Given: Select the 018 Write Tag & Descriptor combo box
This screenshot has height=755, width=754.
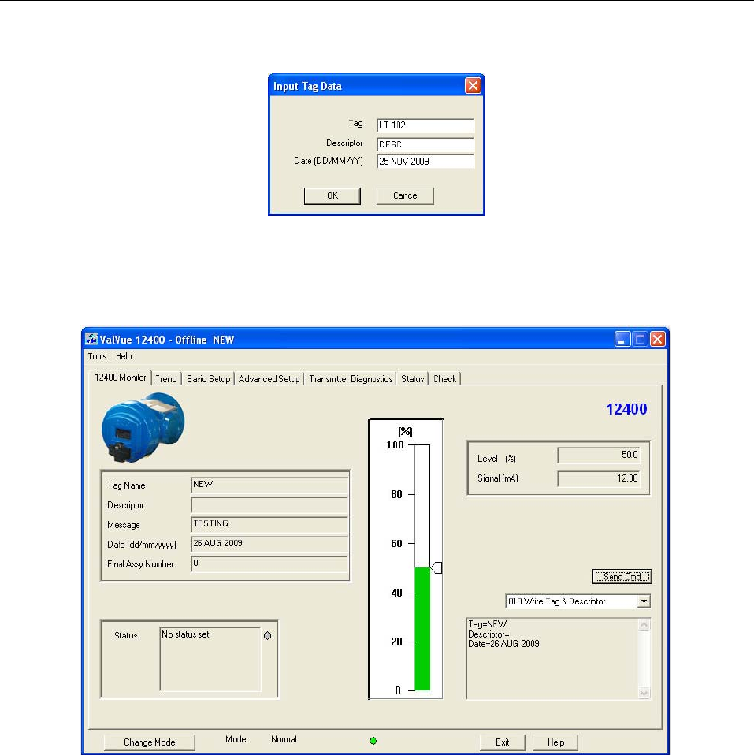Looking at the screenshot, I should pos(578,601).
